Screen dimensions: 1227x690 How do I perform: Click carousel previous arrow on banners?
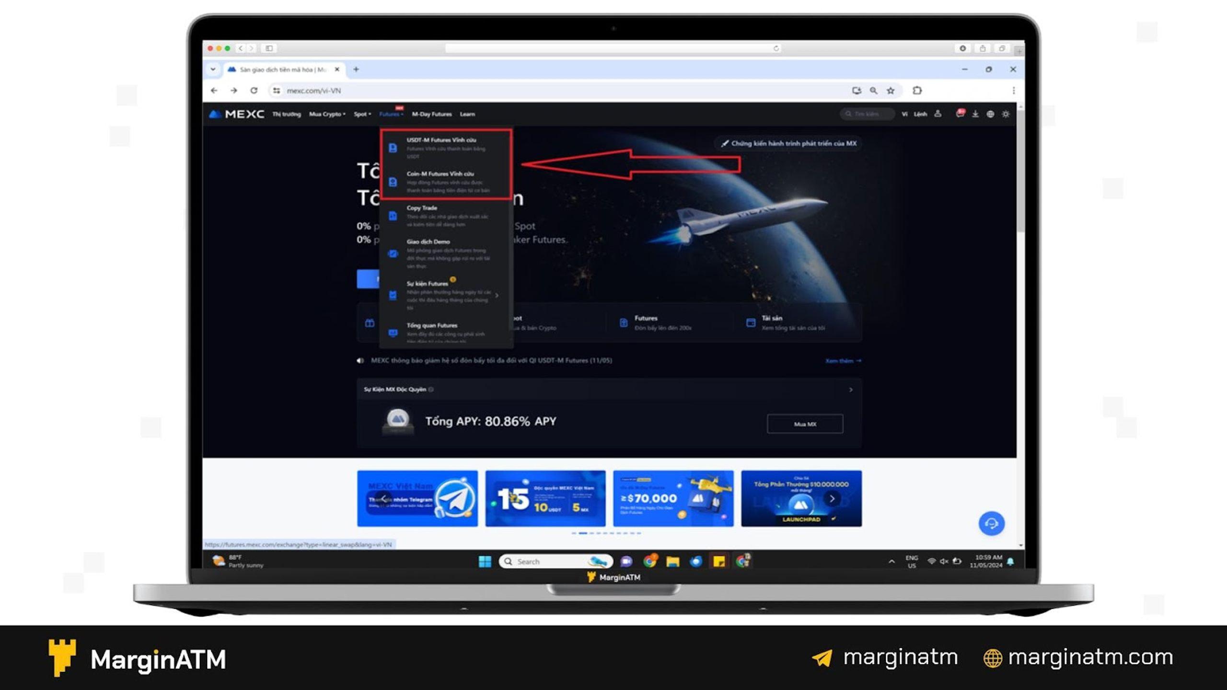point(383,499)
